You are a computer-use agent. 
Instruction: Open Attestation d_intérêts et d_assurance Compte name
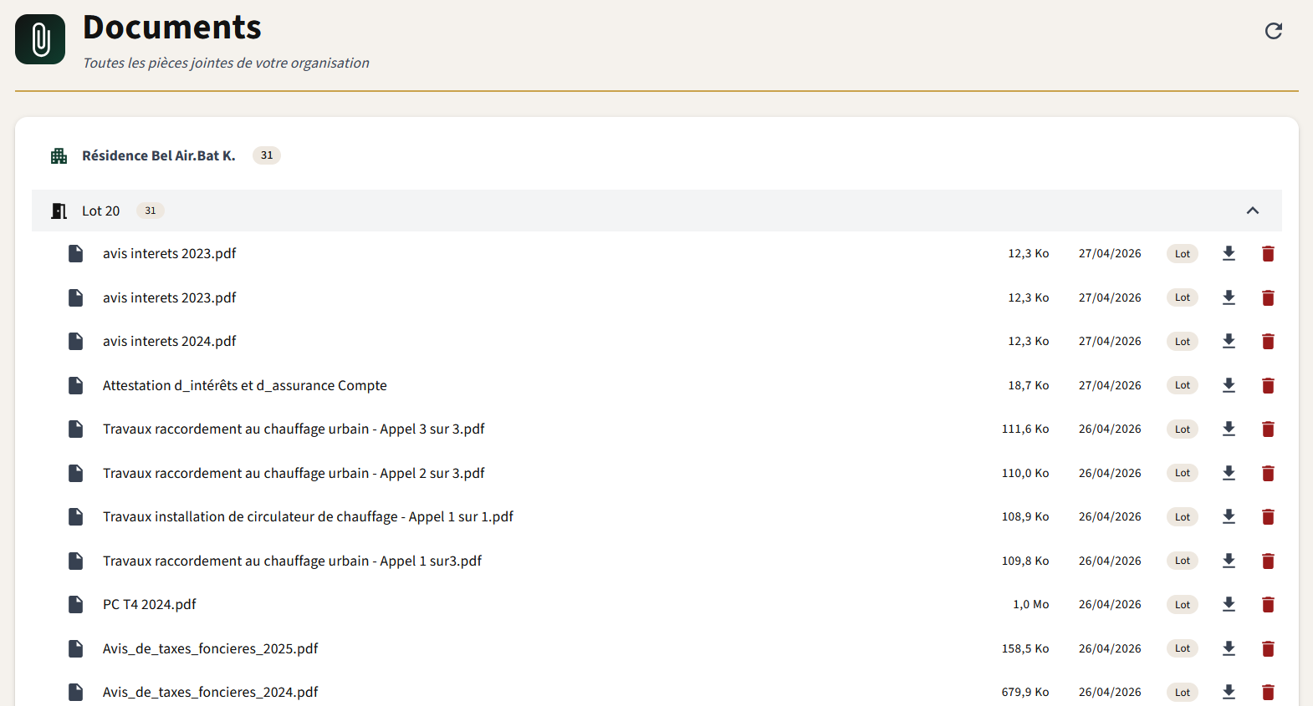245,385
